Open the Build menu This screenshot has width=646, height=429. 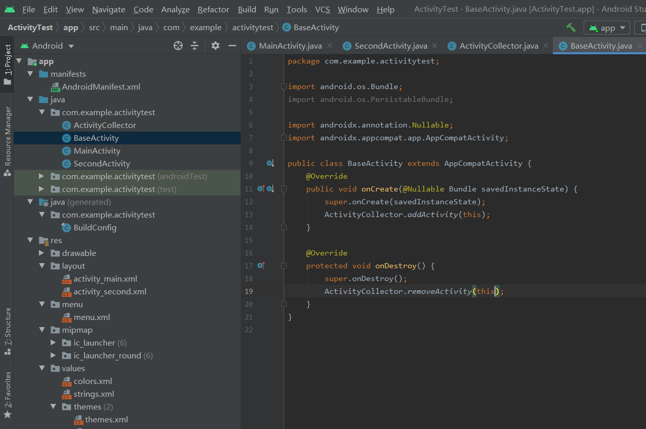click(247, 9)
